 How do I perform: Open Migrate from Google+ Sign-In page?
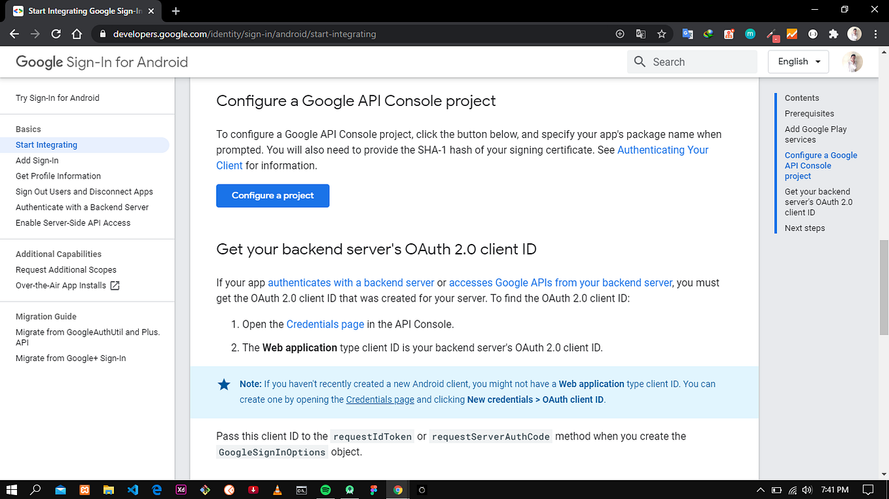(x=70, y=358)
